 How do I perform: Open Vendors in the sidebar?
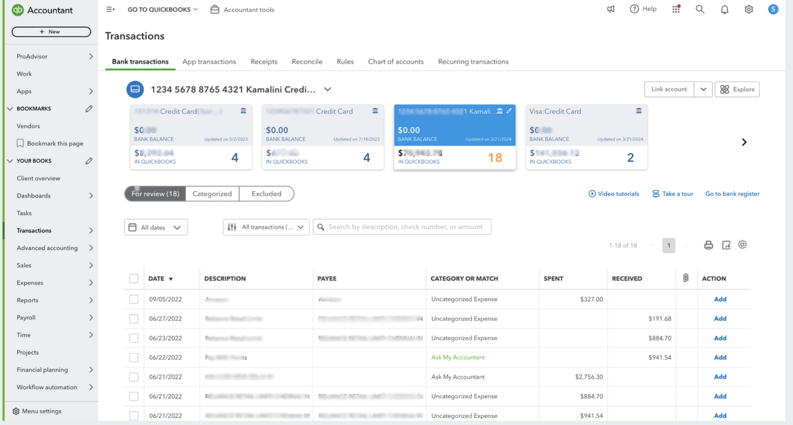[x=28, y=126]
